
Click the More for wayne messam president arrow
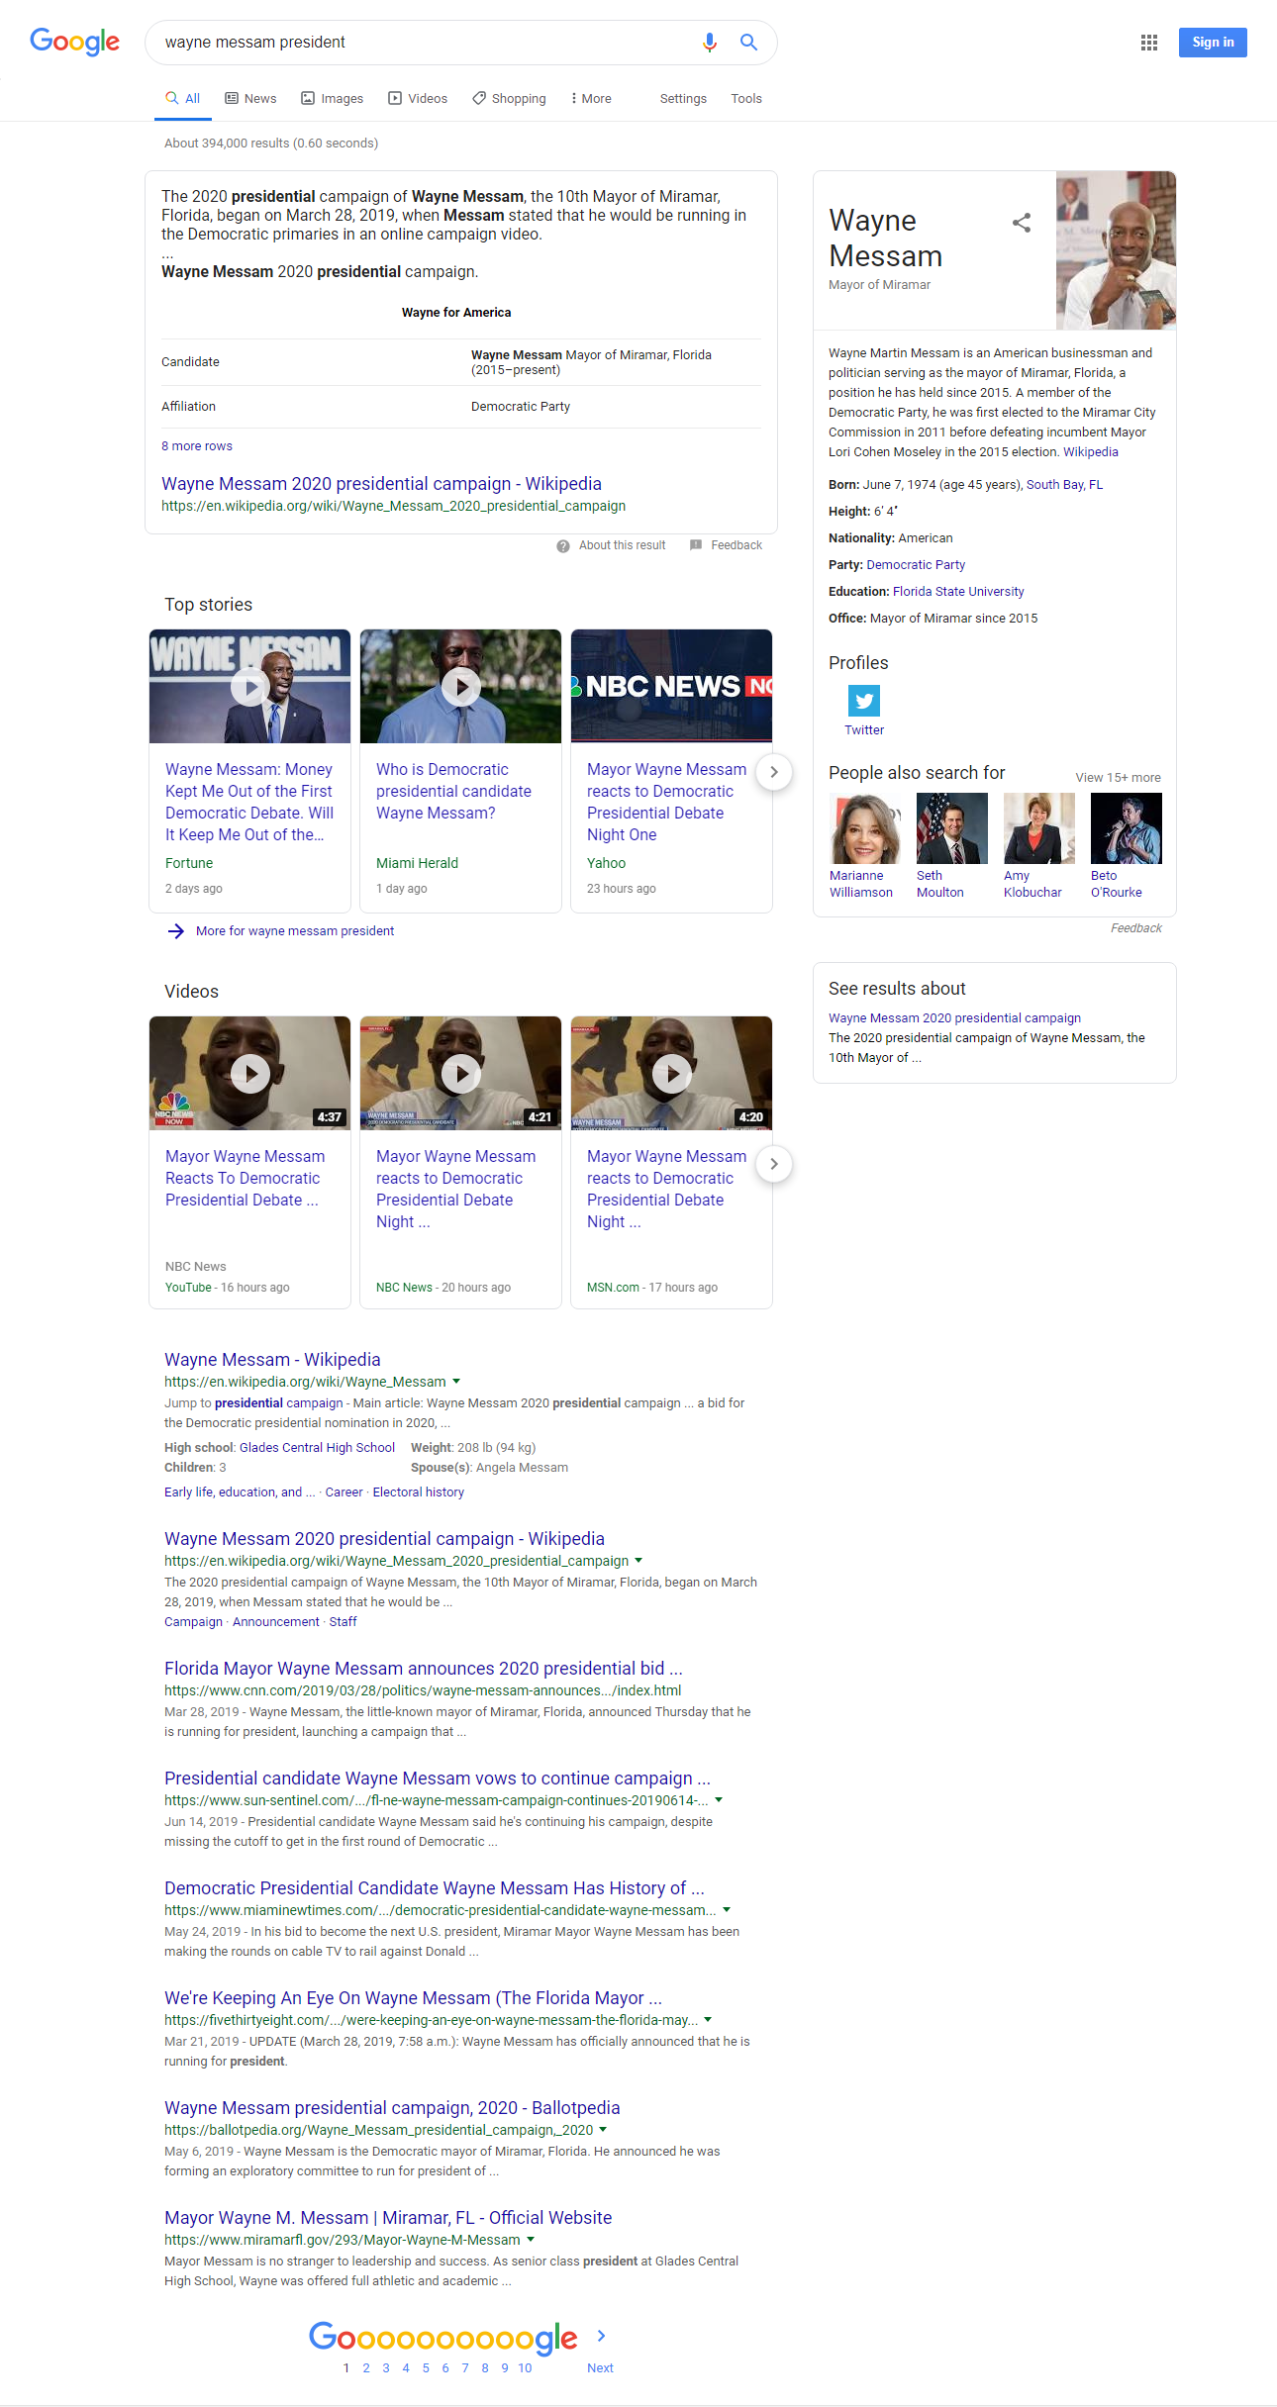pyautogui.click(x=176, y=931)
